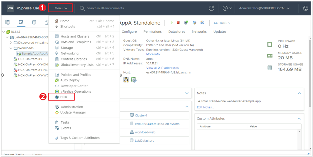Sort by the Value column header
313x157 pixels.
point(274,126)
